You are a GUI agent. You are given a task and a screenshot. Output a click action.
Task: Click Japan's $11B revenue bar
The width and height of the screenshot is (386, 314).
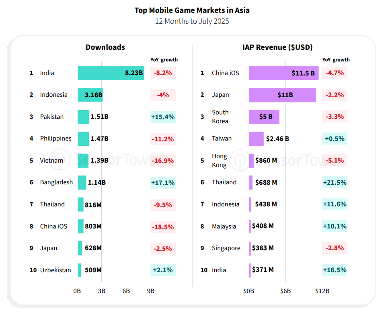(x=282, y=95)
